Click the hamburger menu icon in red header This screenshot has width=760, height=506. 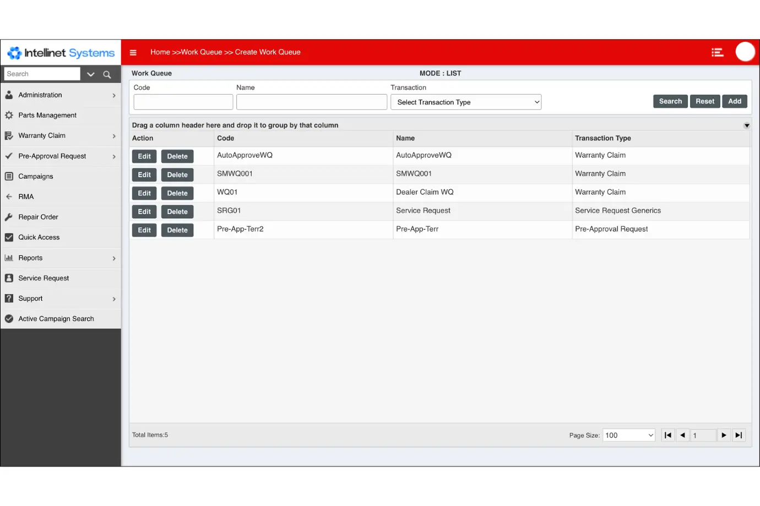(133, 53)
